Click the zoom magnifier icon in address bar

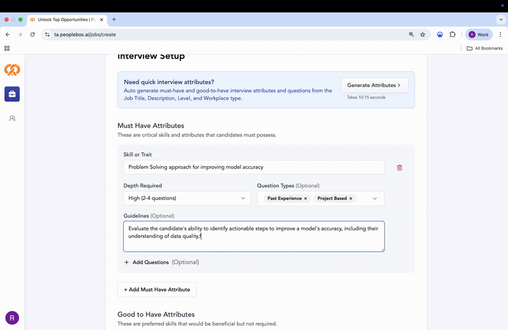point(411,34)
